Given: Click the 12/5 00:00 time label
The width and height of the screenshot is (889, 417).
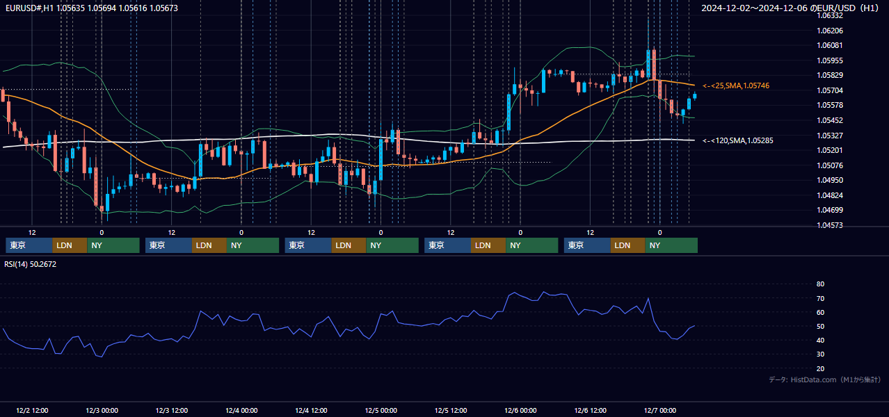Looking at the screenshot, I should [381, 410].
